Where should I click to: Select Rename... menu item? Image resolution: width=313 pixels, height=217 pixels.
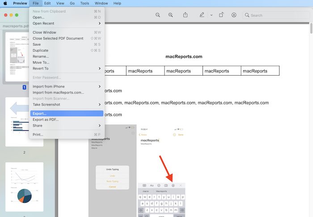click(67, 56)
